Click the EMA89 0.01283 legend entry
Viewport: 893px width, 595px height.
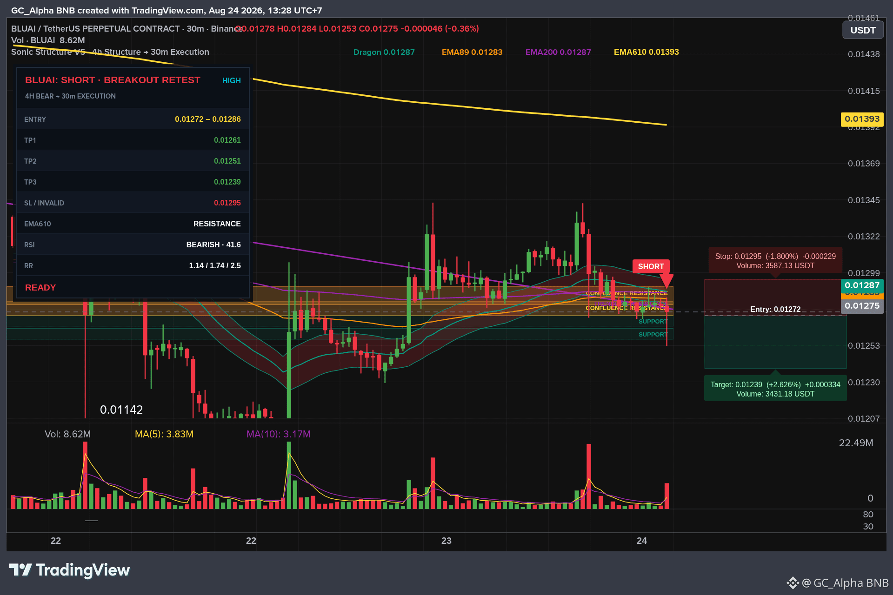click(472, 52)
